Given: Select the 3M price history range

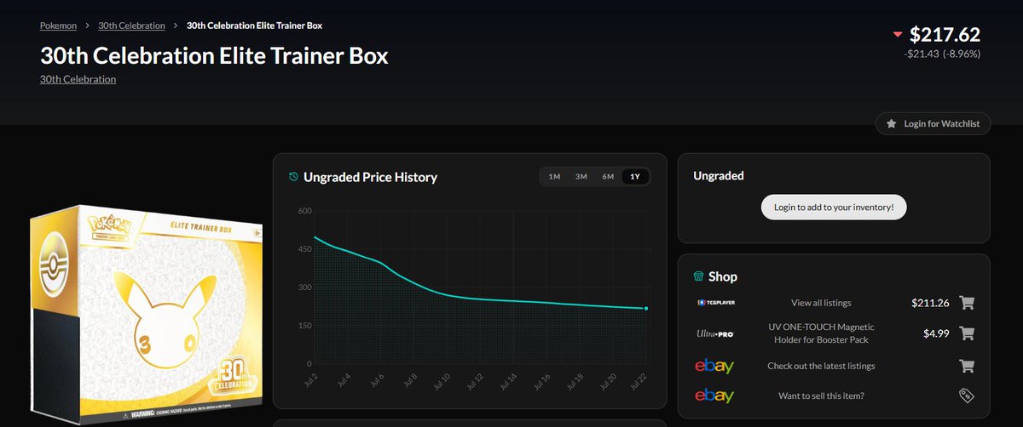Looking at the screenshot, I should point(581,177).
